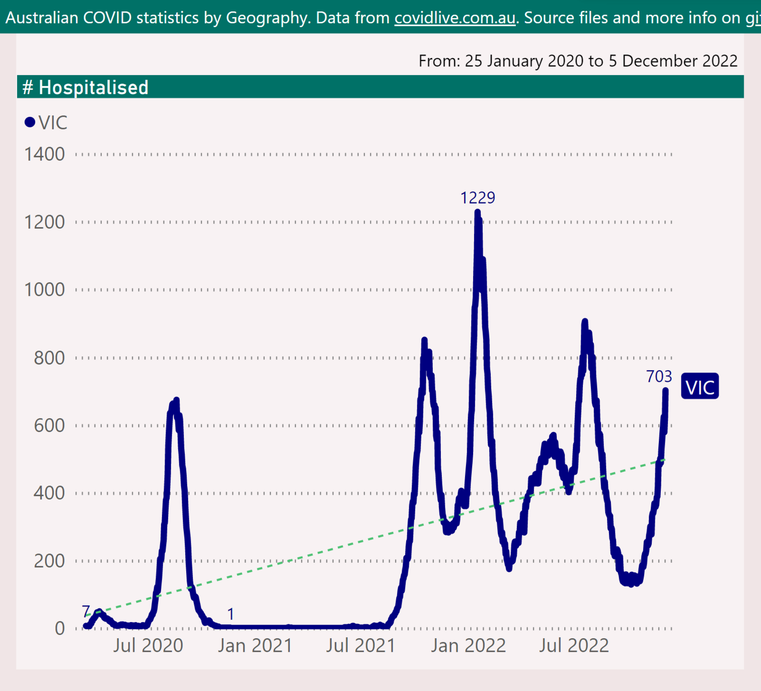Image resolution: width=761 pixels, height=691 pixels.
Task: Click the VIC legend dot
Action: (x=30, y=122)
